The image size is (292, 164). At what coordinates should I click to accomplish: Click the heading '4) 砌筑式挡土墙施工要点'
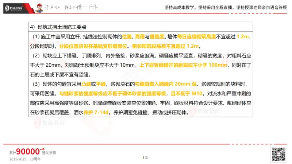(x=58, y=27)
